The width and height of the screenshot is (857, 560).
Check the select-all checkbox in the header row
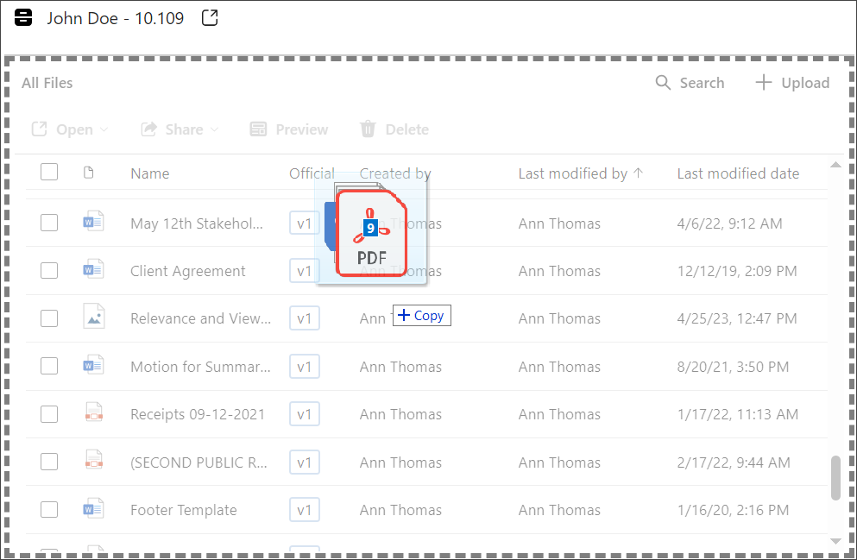pyautogui.click(x=49, y=172)
